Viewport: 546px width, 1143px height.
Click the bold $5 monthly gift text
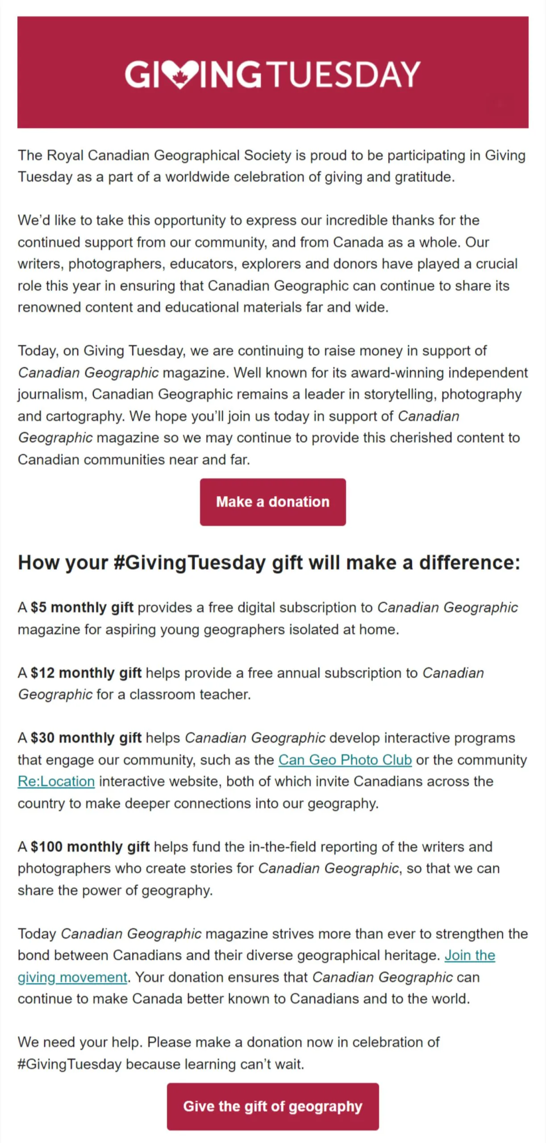pyautogui.click(x=82, y=607)
